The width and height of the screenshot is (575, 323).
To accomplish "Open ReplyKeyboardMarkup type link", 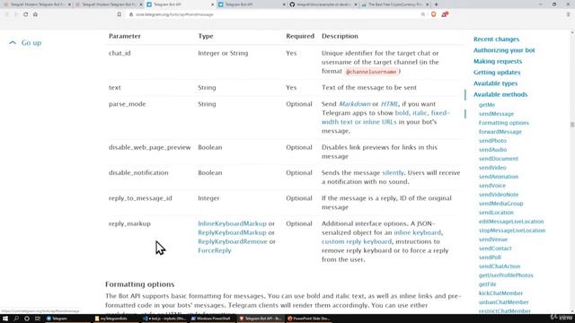I will point(232,232).
